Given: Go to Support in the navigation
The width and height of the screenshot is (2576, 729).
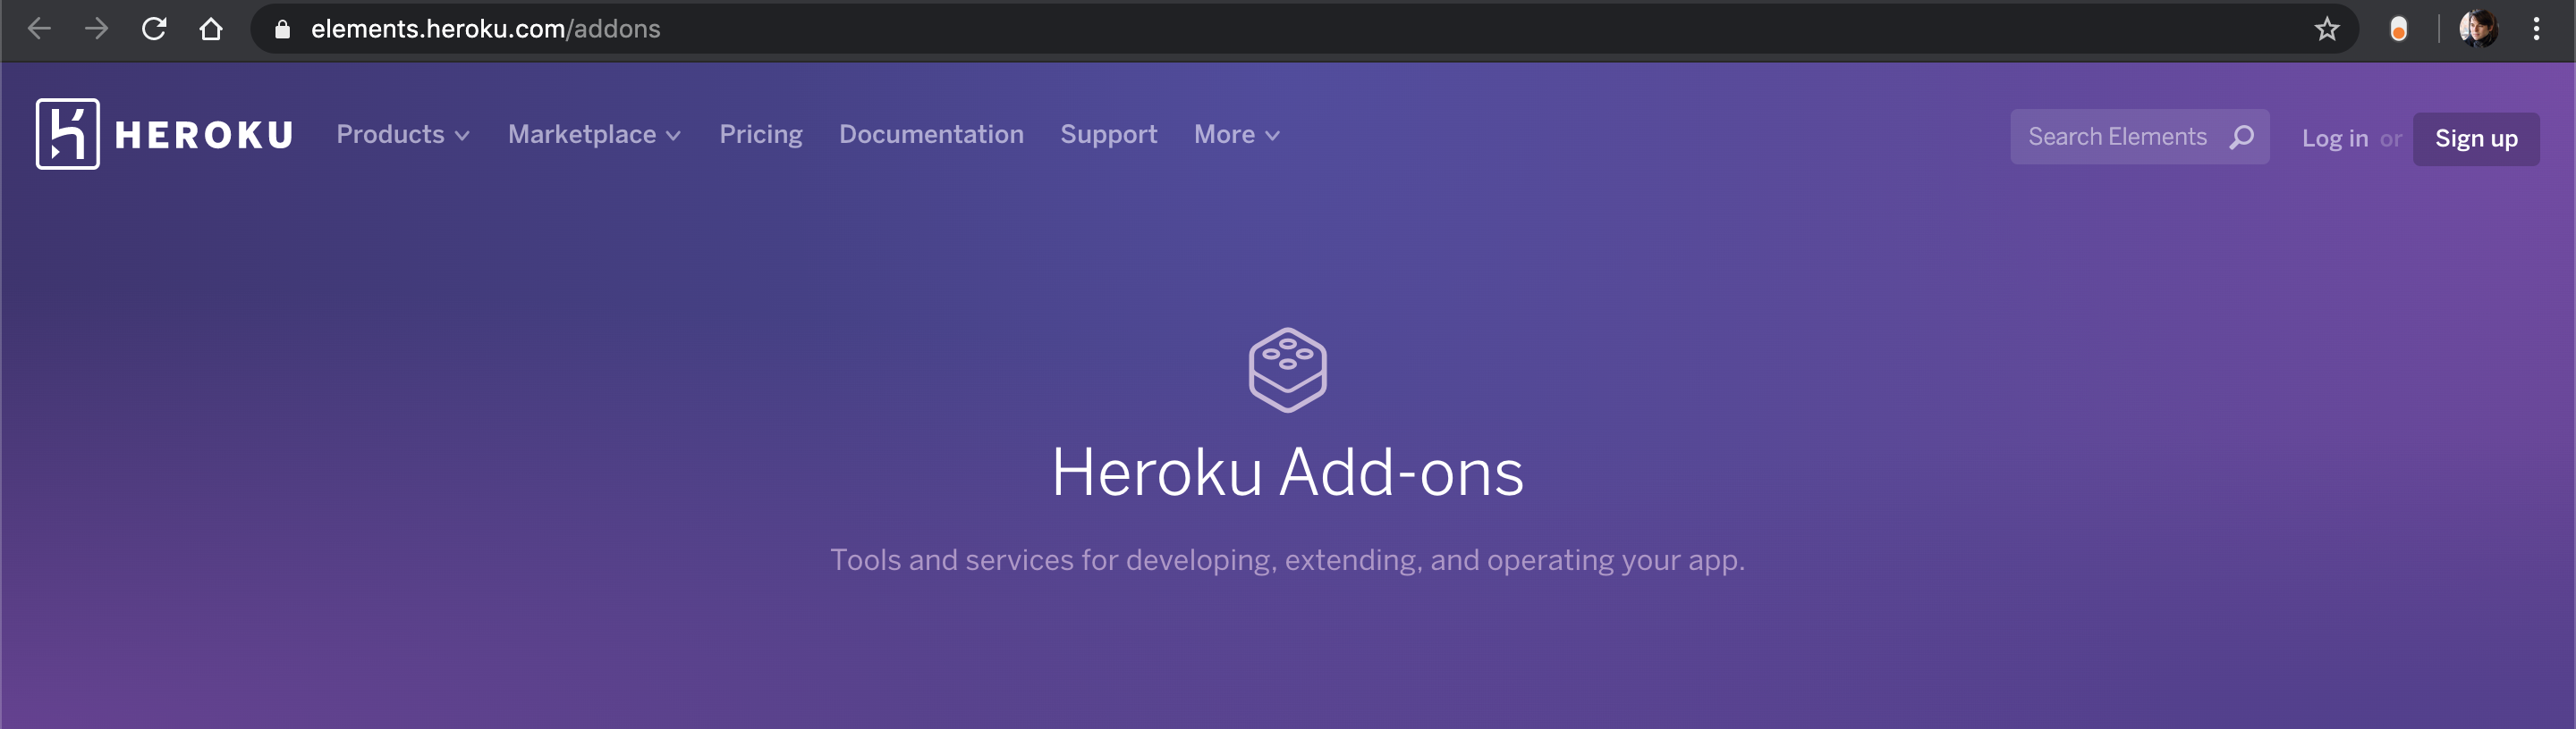Looking at the screenshot, I should (1109, 135).
